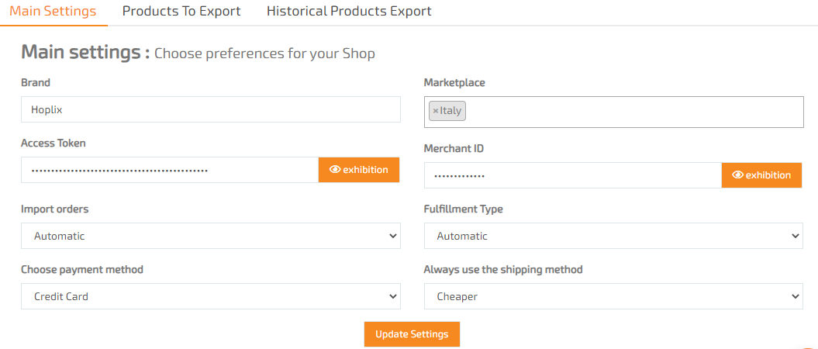
Task: Expand the Choose payment method dropdown
Action: tap(211, 296)
